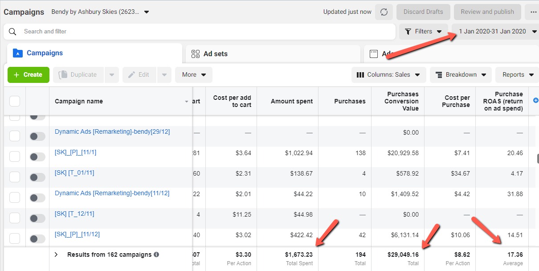
Task: Open the More dropdown in the action bar
Action: click(x=193, y=74)
